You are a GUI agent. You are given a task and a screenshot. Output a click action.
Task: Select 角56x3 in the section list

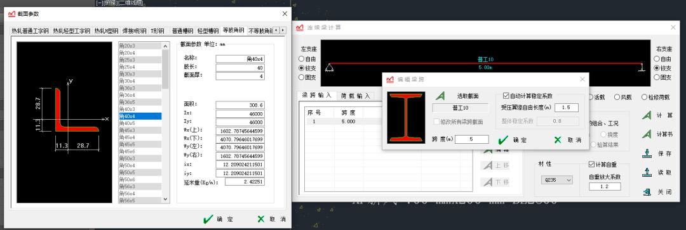coord(140,186)
